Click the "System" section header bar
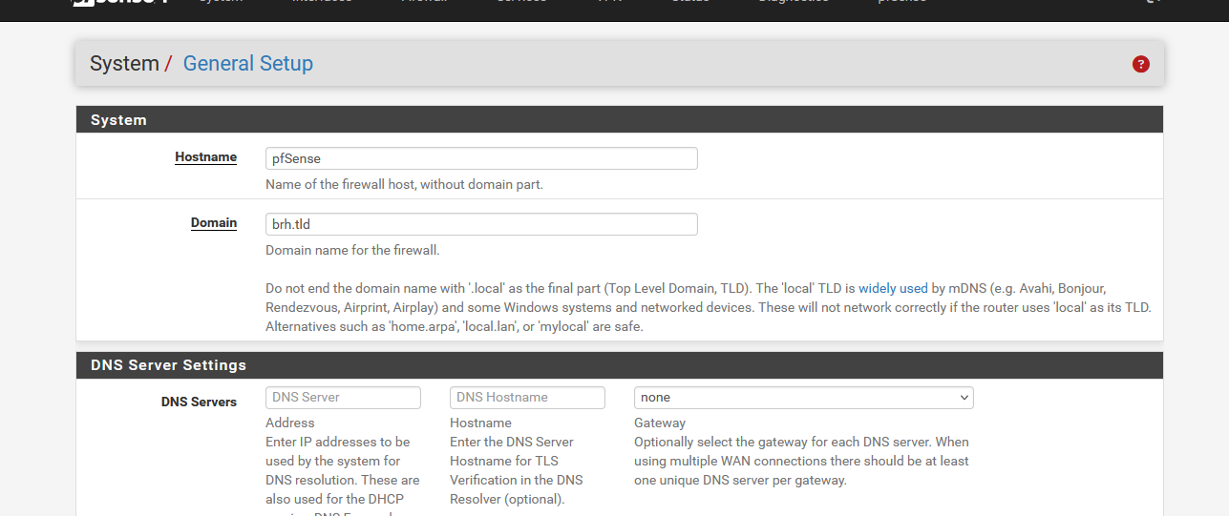Image resolution: width=1229 pixels, height=516 pixels. pyautogui.click(x=620, y=120)
